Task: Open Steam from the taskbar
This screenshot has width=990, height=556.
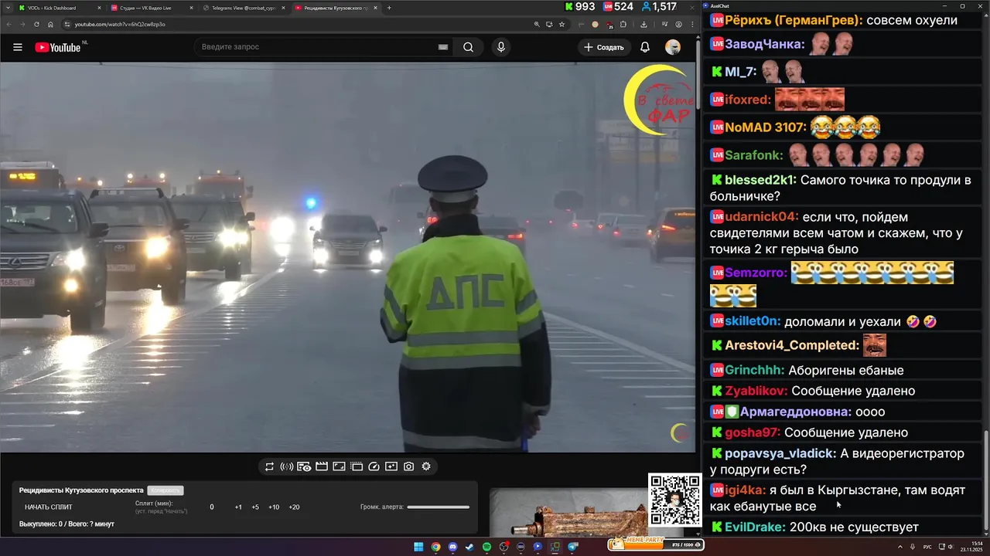Action: [x=469, y=547]
